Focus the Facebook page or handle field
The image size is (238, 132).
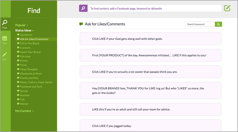tap(155, 9)
